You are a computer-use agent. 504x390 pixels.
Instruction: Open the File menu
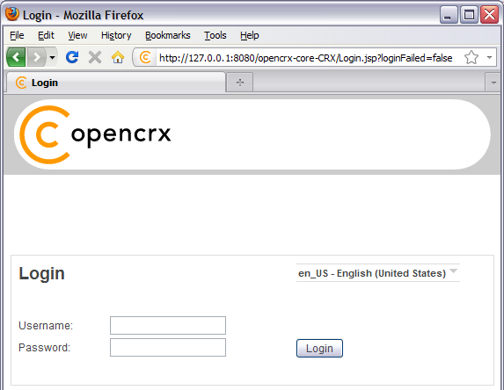(x=17, y=35)
